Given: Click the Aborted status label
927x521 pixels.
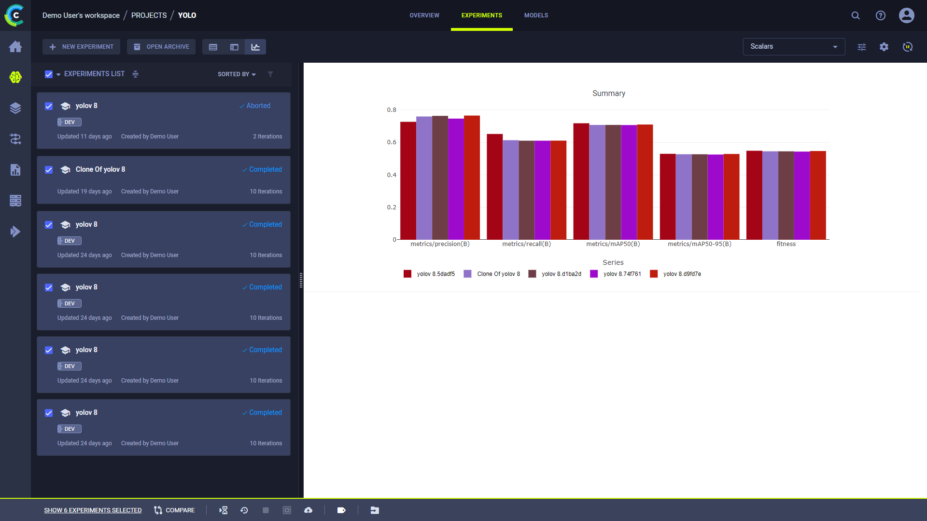Looking at the screenshot, I should tap(255, 106).
